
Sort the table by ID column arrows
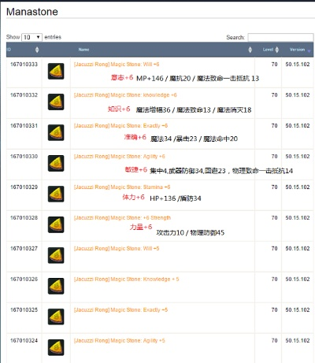pyautogui.click(x=37, y=50)
